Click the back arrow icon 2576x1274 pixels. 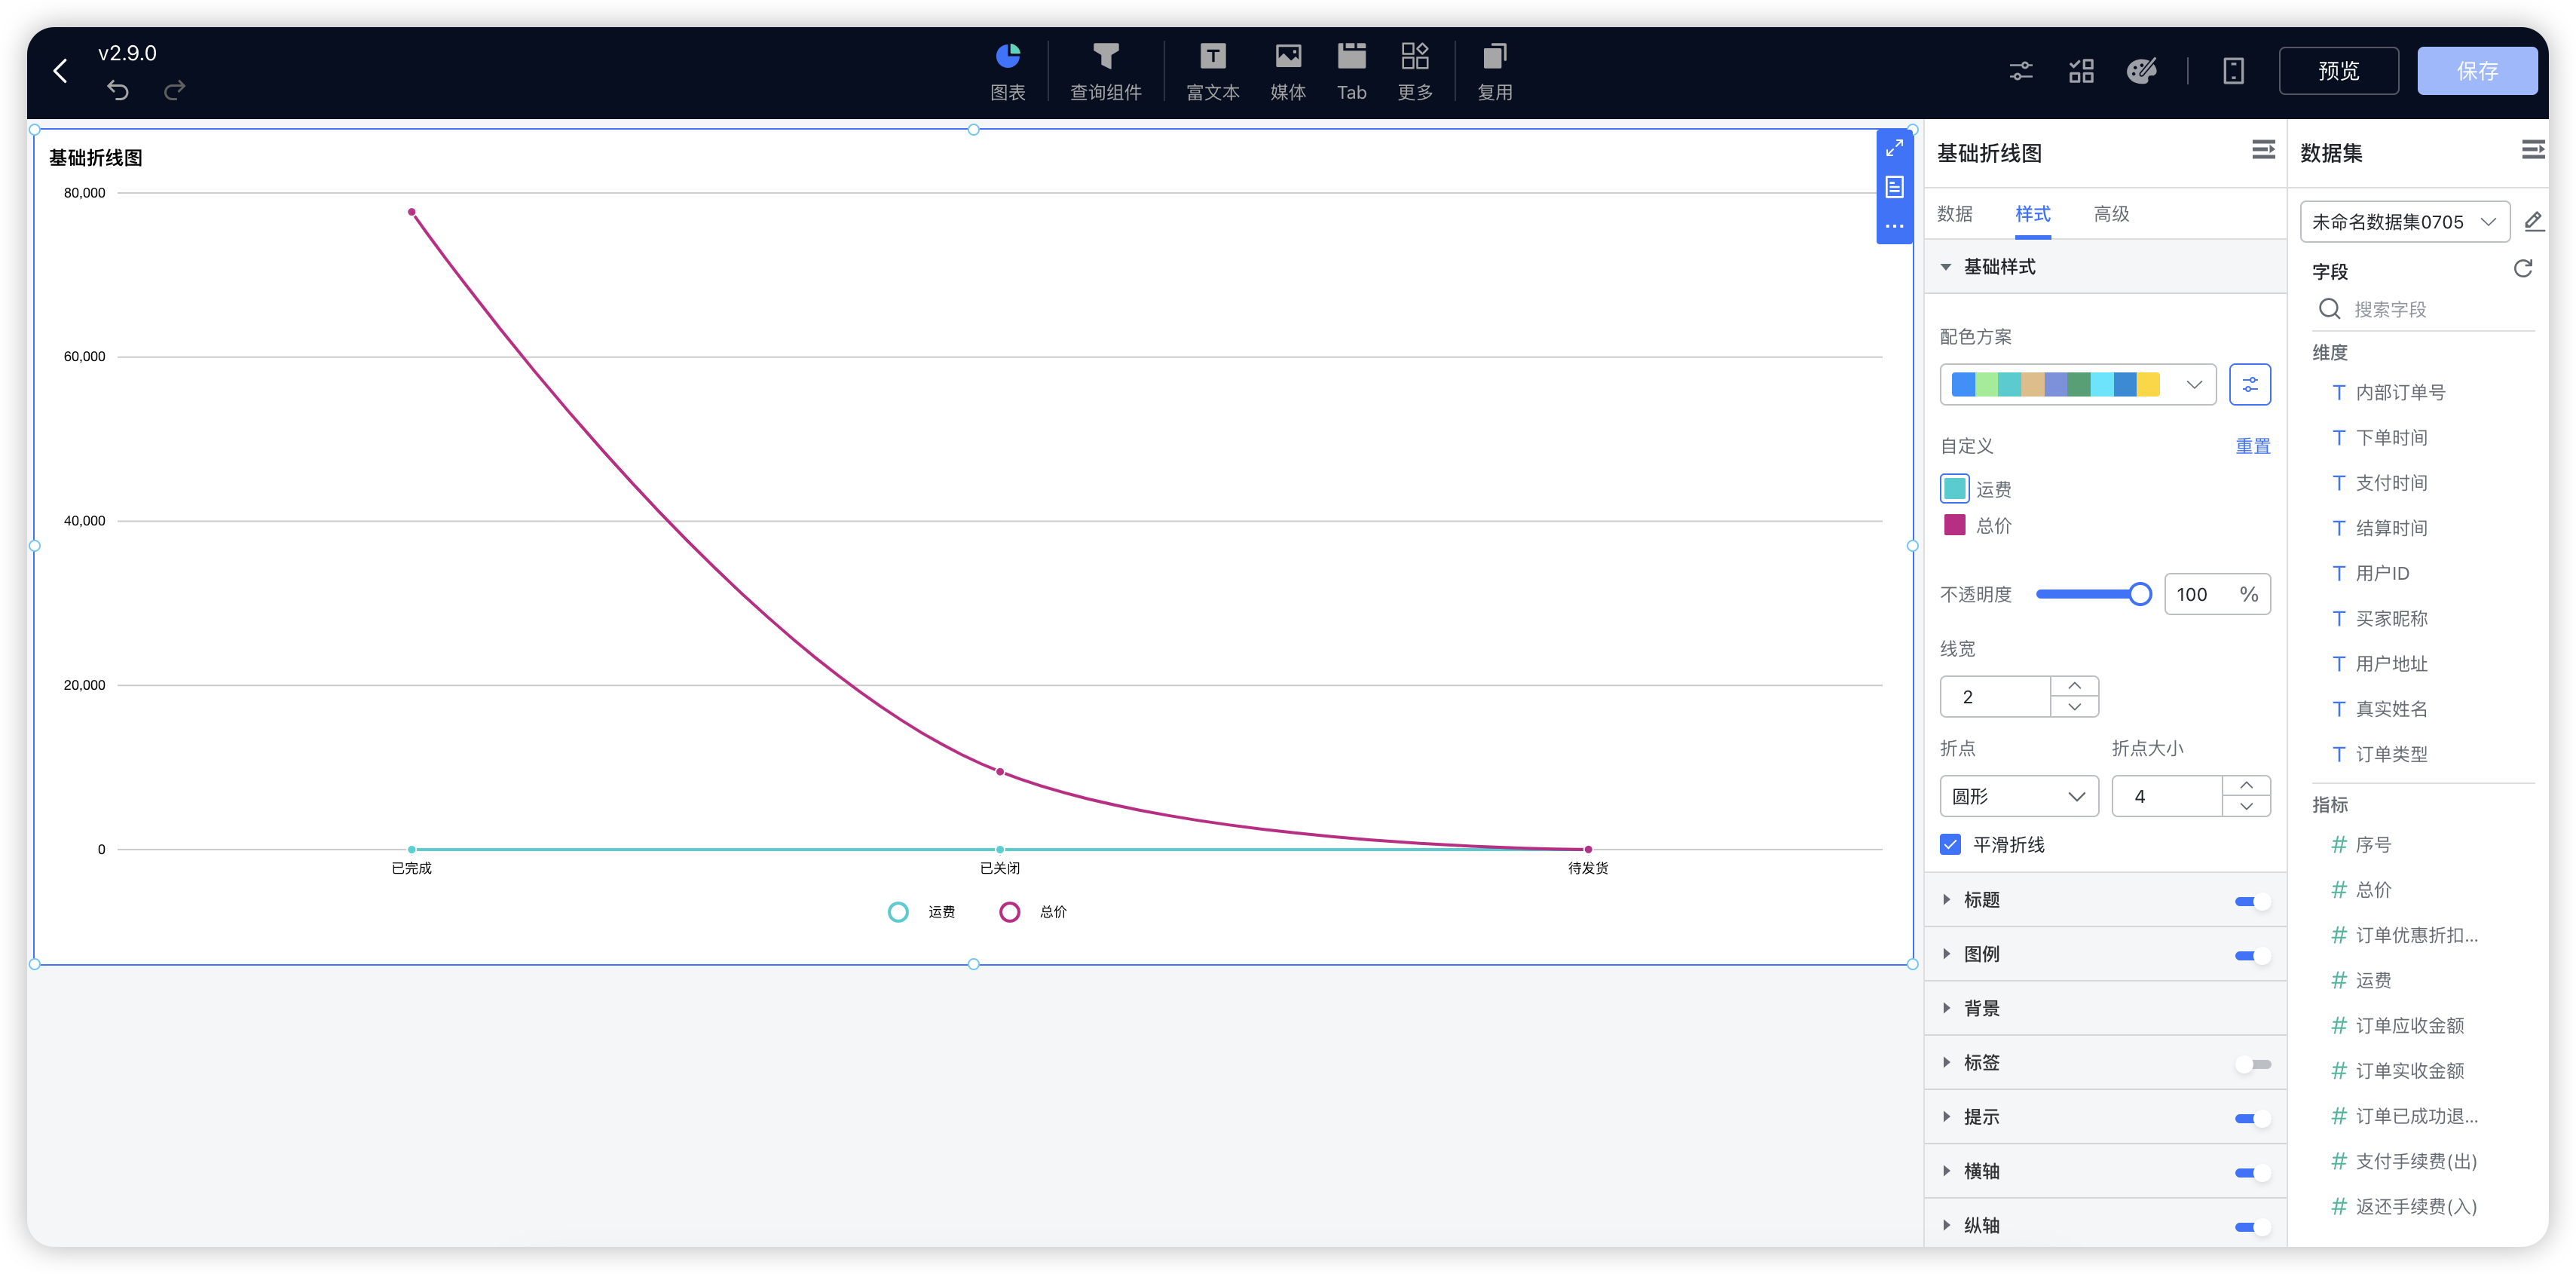click(x=61, y=71)
